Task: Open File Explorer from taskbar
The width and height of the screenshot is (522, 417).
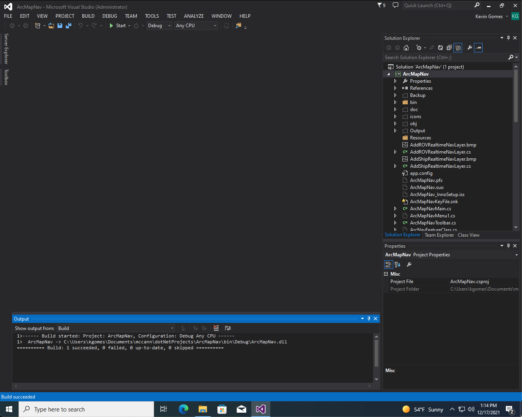Action: tap(203, 409)
